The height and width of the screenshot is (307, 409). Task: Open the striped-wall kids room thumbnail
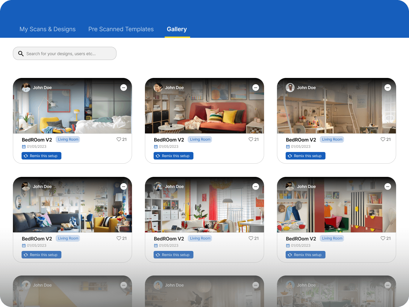click(x=337, y=205)
